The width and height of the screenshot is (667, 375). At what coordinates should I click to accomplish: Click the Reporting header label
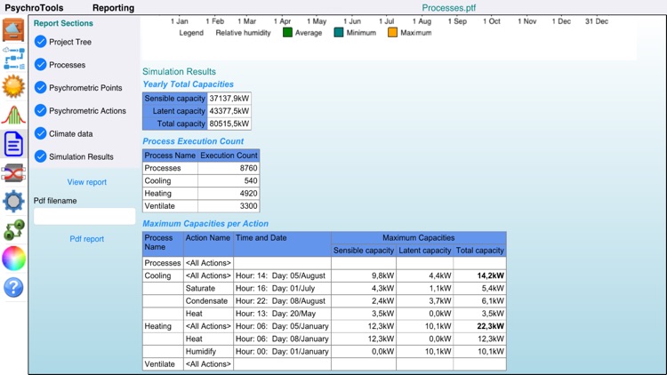coord(113,8)
